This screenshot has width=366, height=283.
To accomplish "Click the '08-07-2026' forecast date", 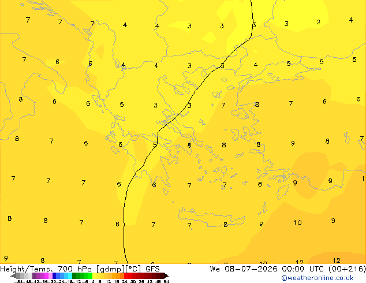I will 251,269.
